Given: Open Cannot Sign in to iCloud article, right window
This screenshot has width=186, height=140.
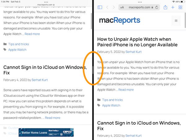Looking at the screenshot, I should click(x=139, y=126).
